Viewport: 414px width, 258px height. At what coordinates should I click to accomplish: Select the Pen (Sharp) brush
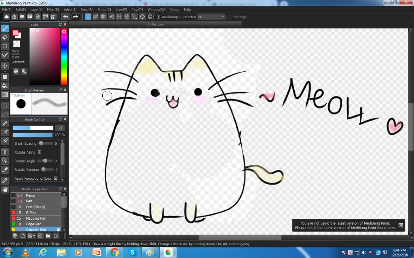[x=36, y=207]
